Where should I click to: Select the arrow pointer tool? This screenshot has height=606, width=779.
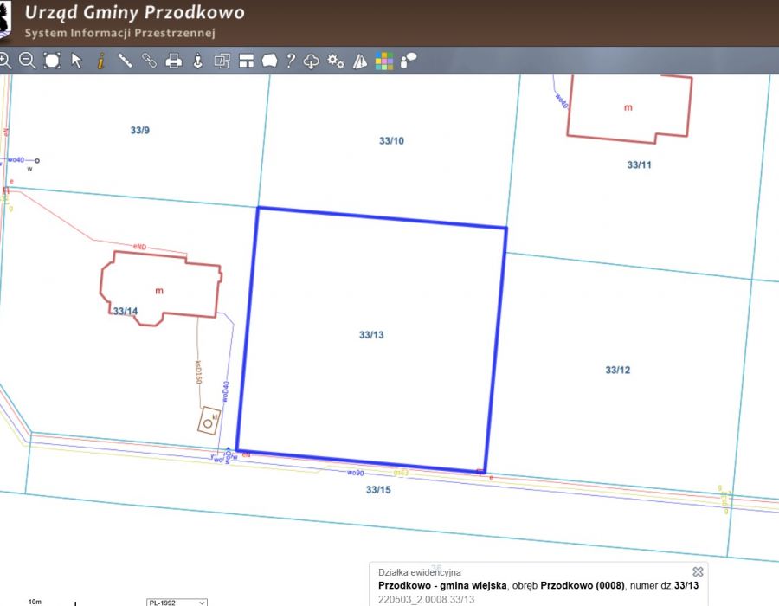(x=76, y=61)
